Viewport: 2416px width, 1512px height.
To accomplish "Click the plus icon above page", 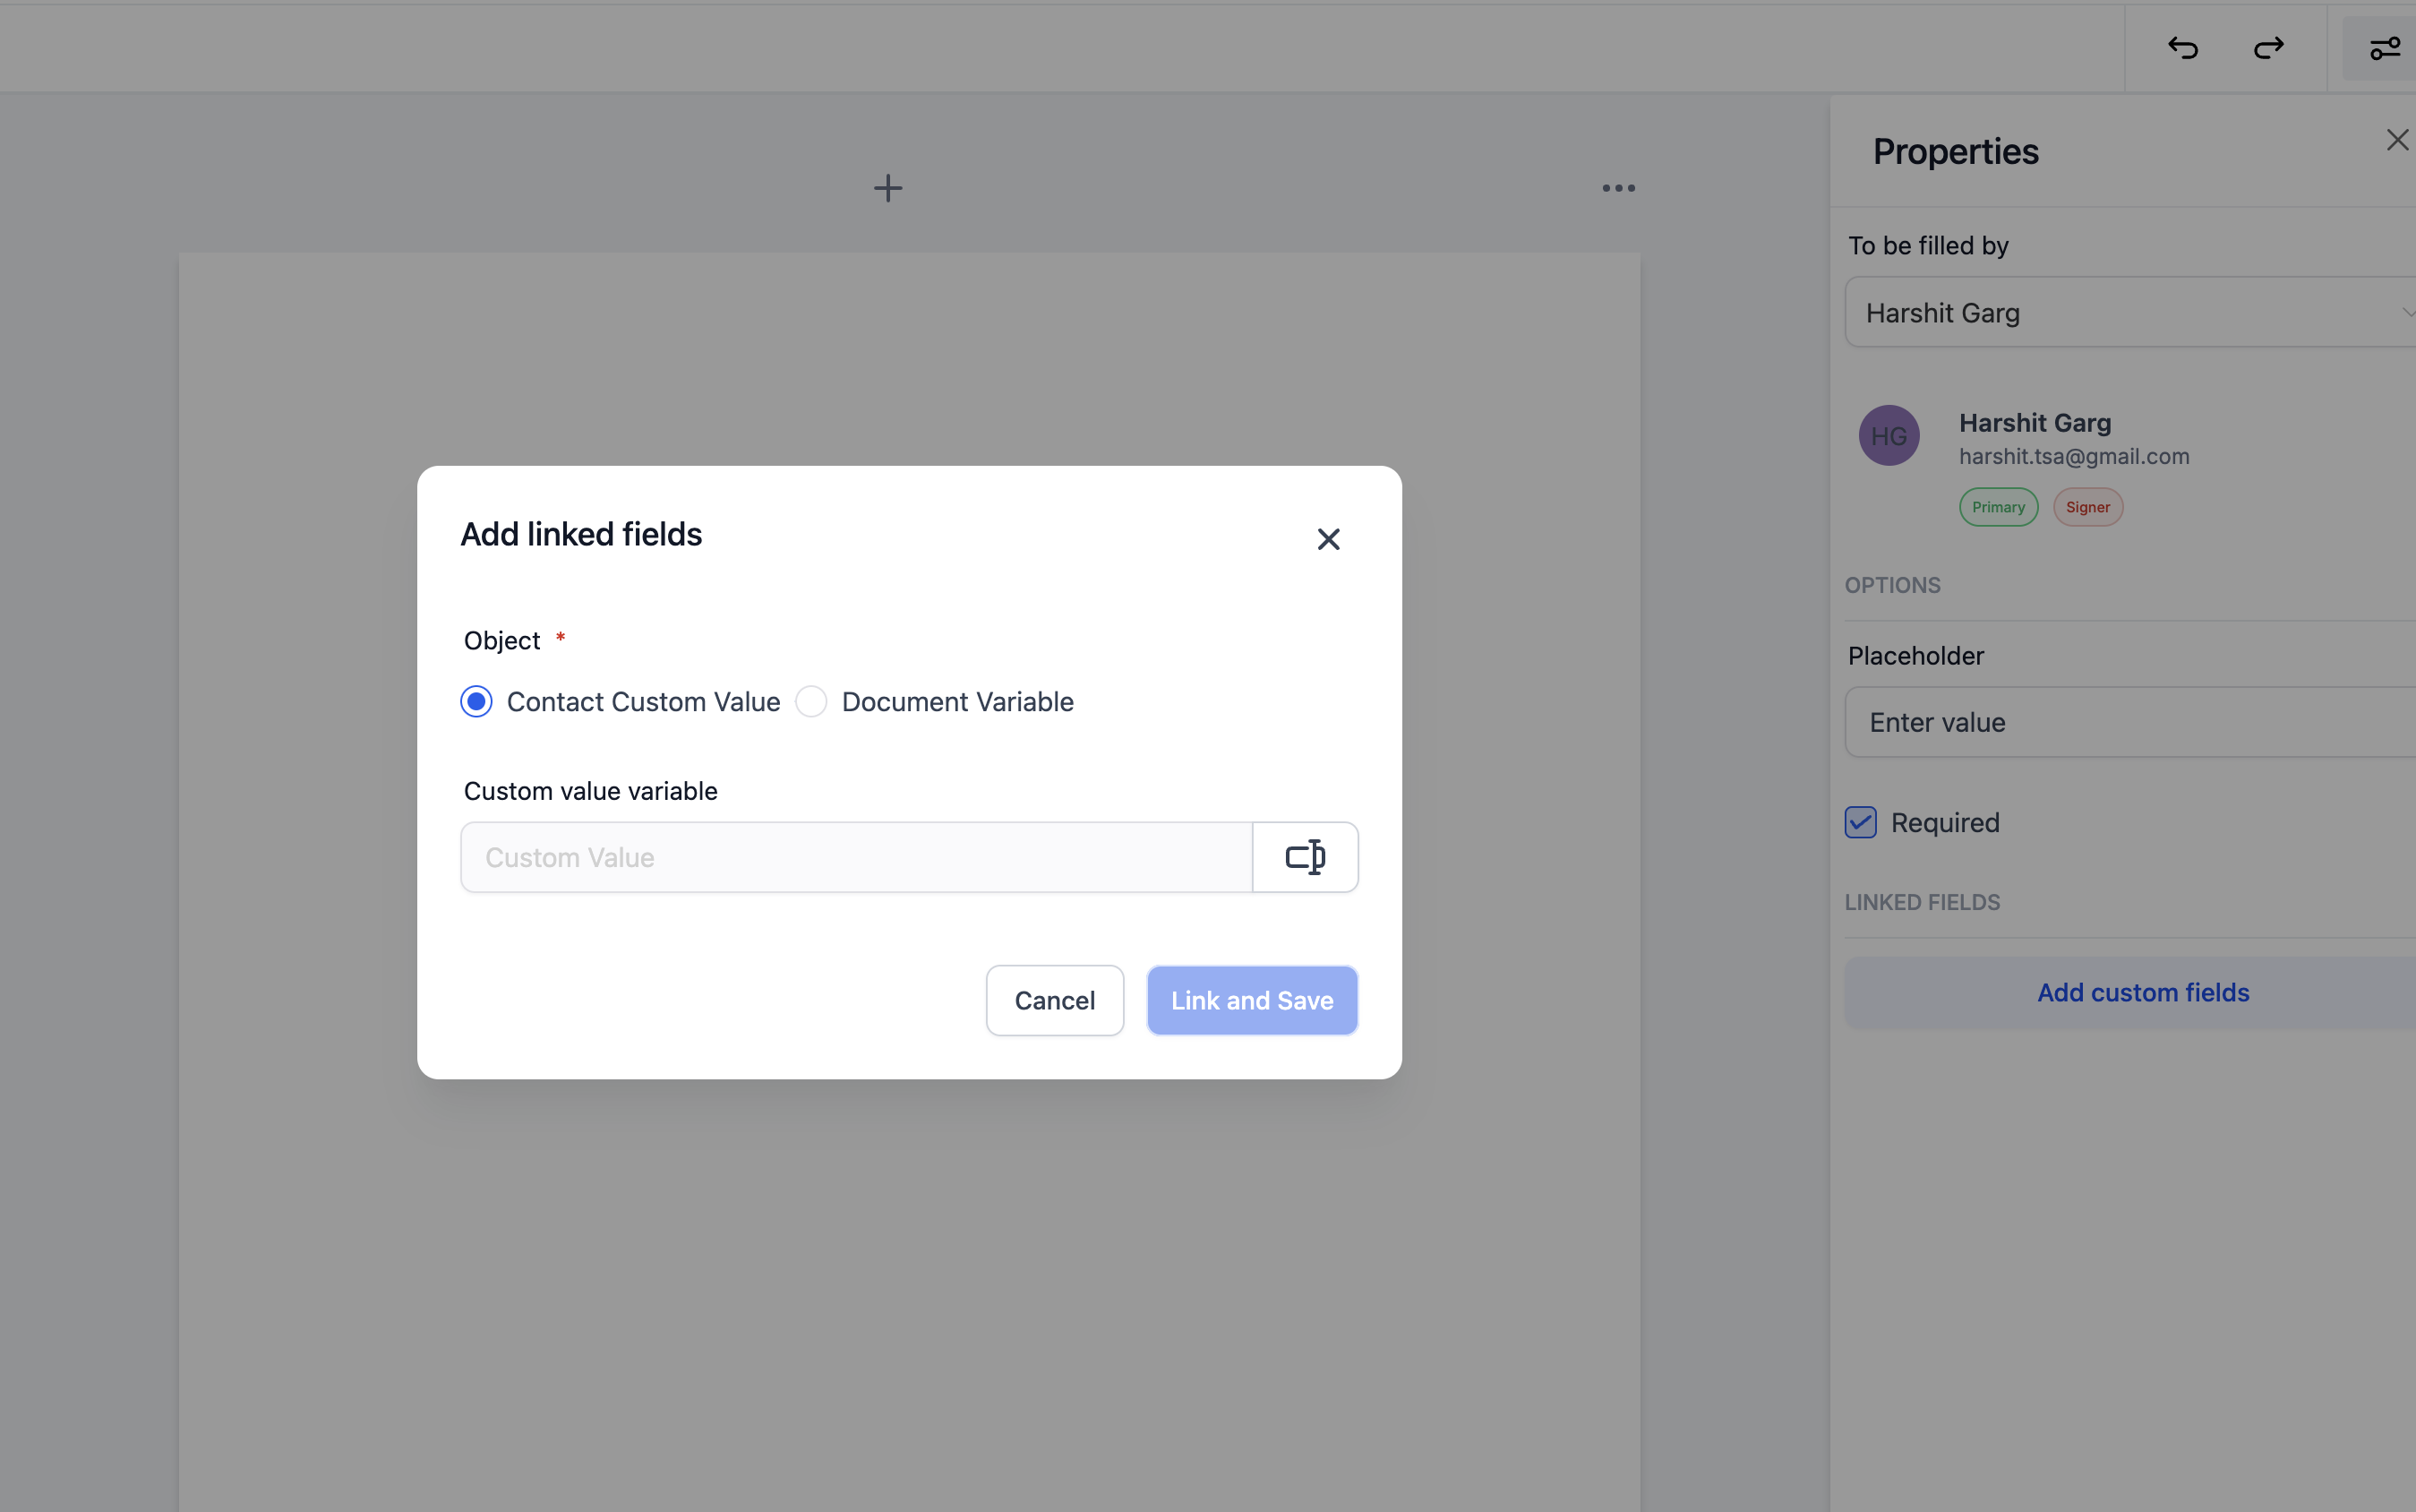I will [x=887, y=188].
